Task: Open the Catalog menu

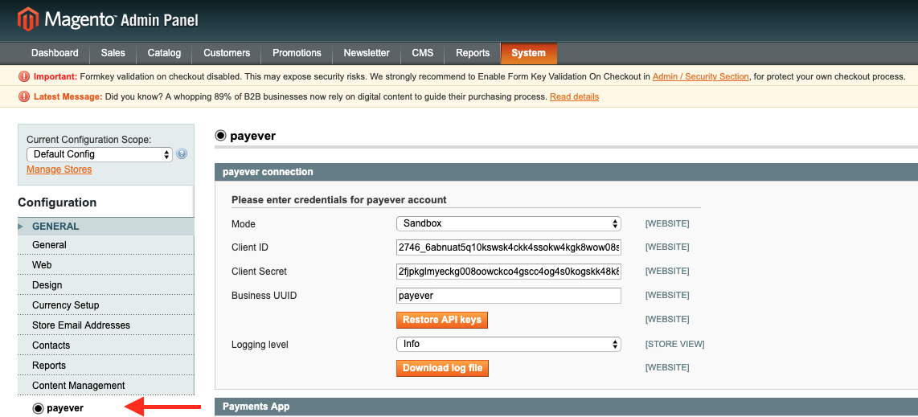Action: pos(164,53)
